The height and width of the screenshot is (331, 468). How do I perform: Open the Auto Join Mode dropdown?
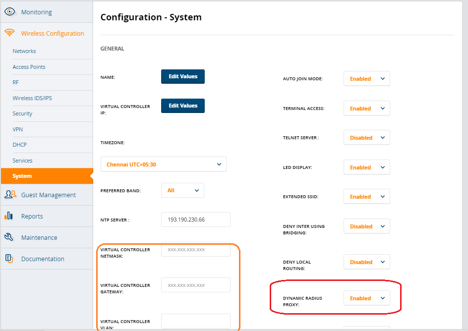[x=366, y=78]
